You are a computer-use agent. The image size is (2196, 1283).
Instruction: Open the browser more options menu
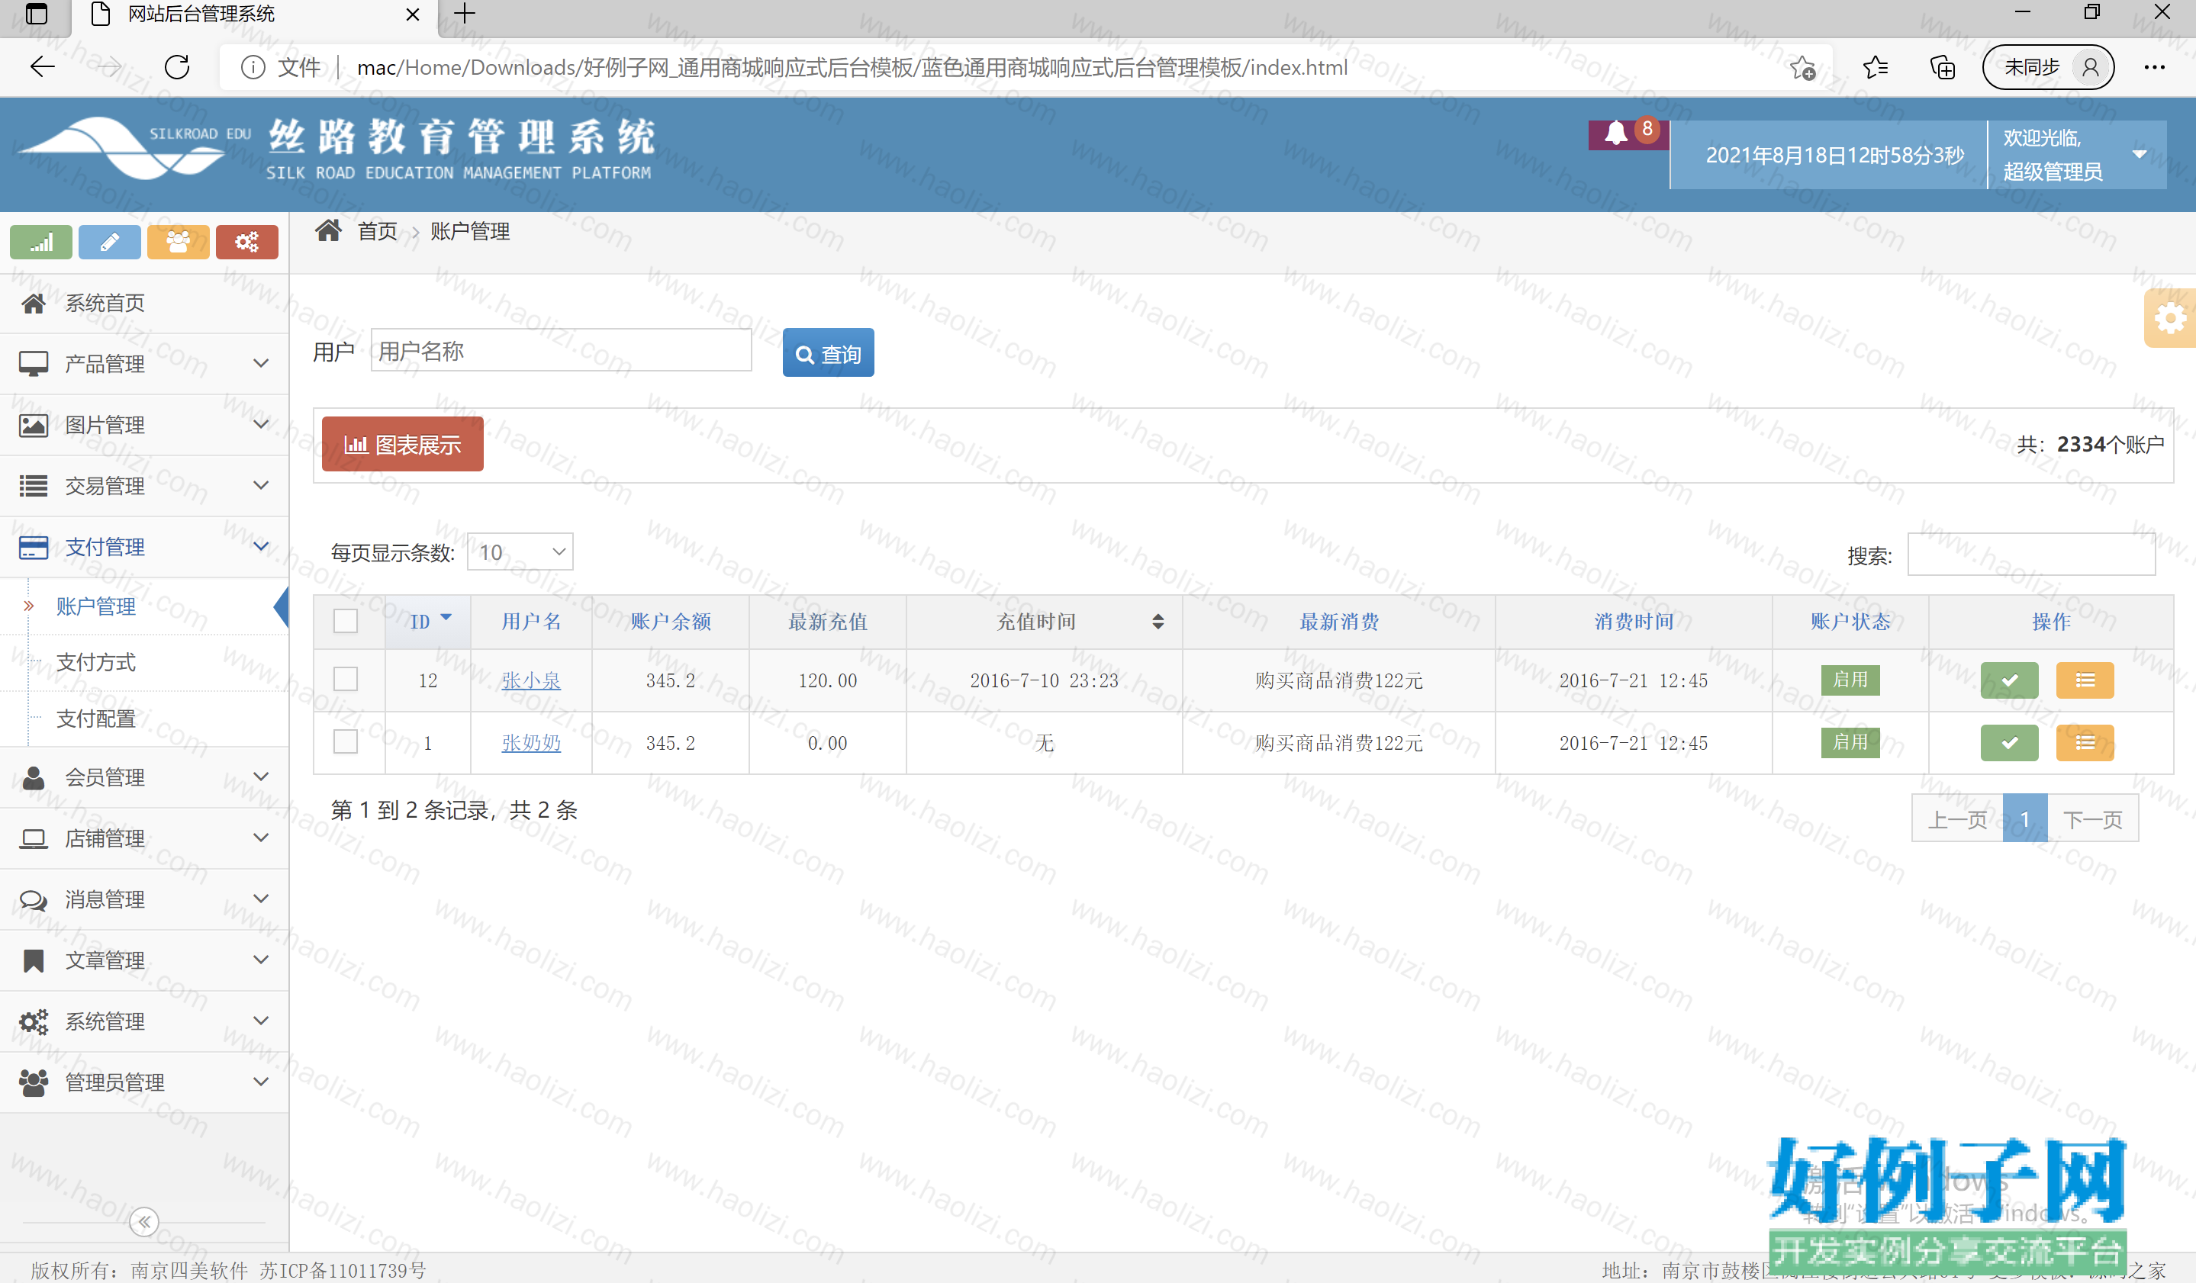point(2154,67)
